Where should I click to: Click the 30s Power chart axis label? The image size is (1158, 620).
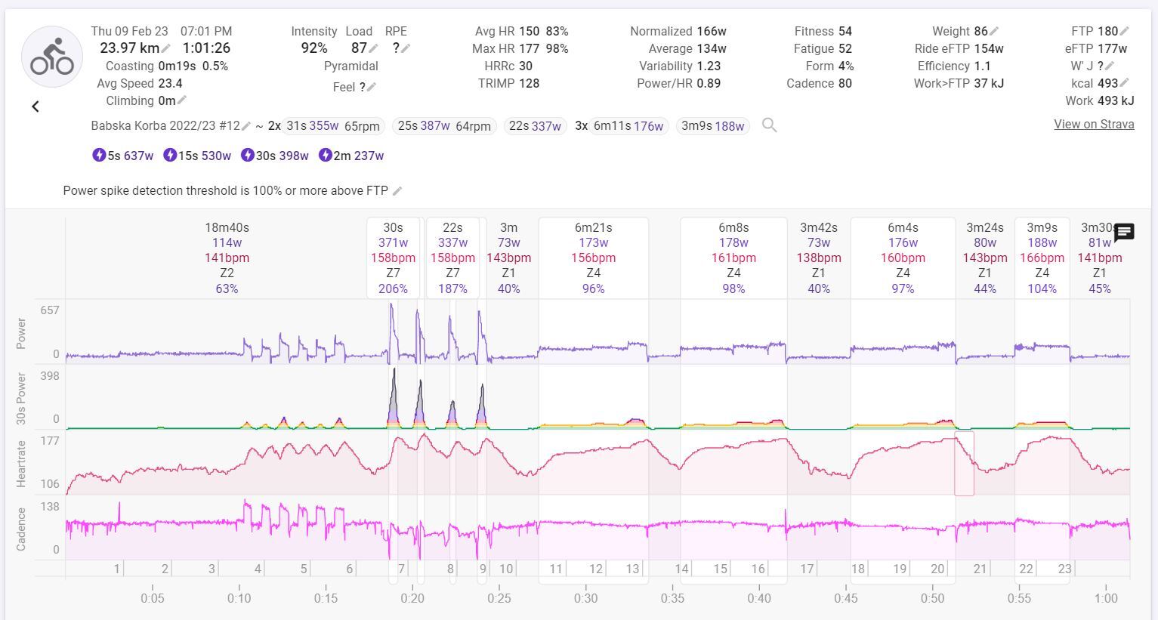point(21,398)
